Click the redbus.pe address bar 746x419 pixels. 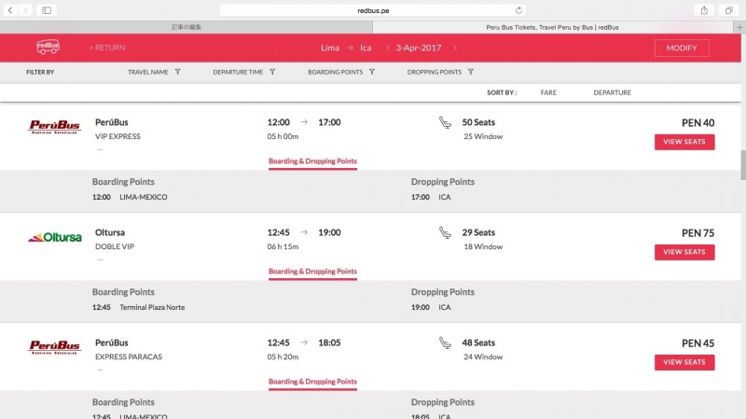[373, 9]
